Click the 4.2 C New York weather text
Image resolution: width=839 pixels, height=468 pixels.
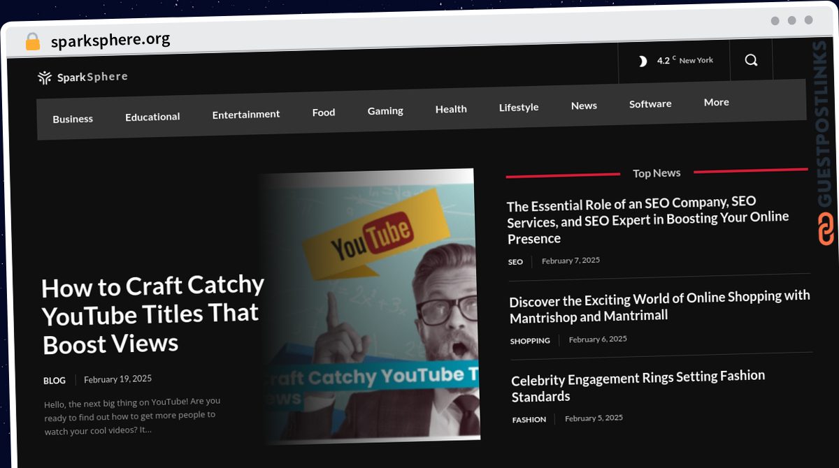click(x=685, y=61)
